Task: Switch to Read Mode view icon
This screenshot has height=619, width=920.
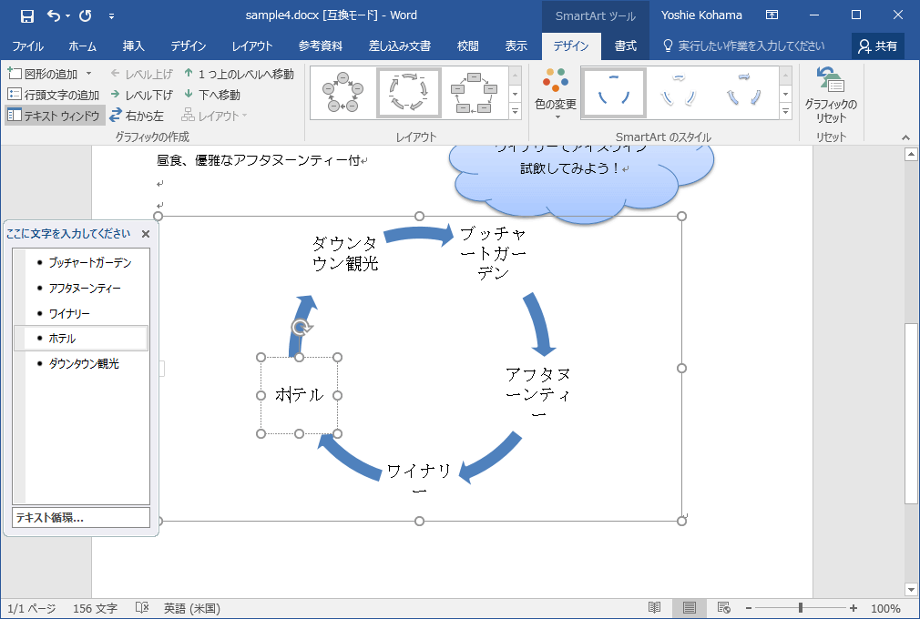Action: [654, 608]
